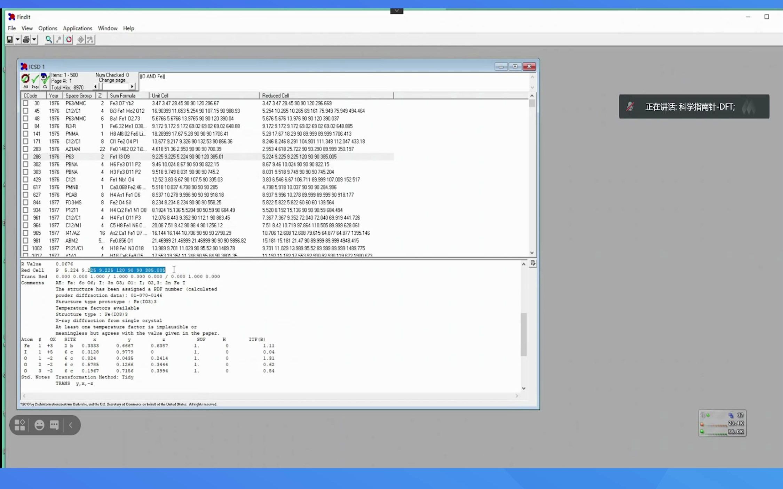Click the emoji reaction smiley icon

point(39,425)
